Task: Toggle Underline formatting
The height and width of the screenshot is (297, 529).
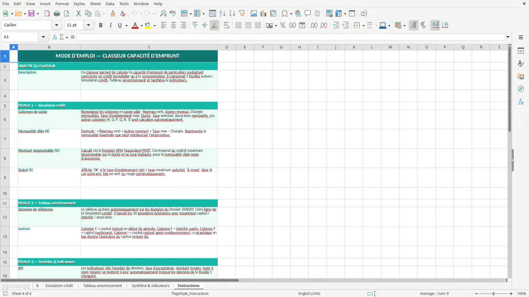Action: click(x=119, y=26)
